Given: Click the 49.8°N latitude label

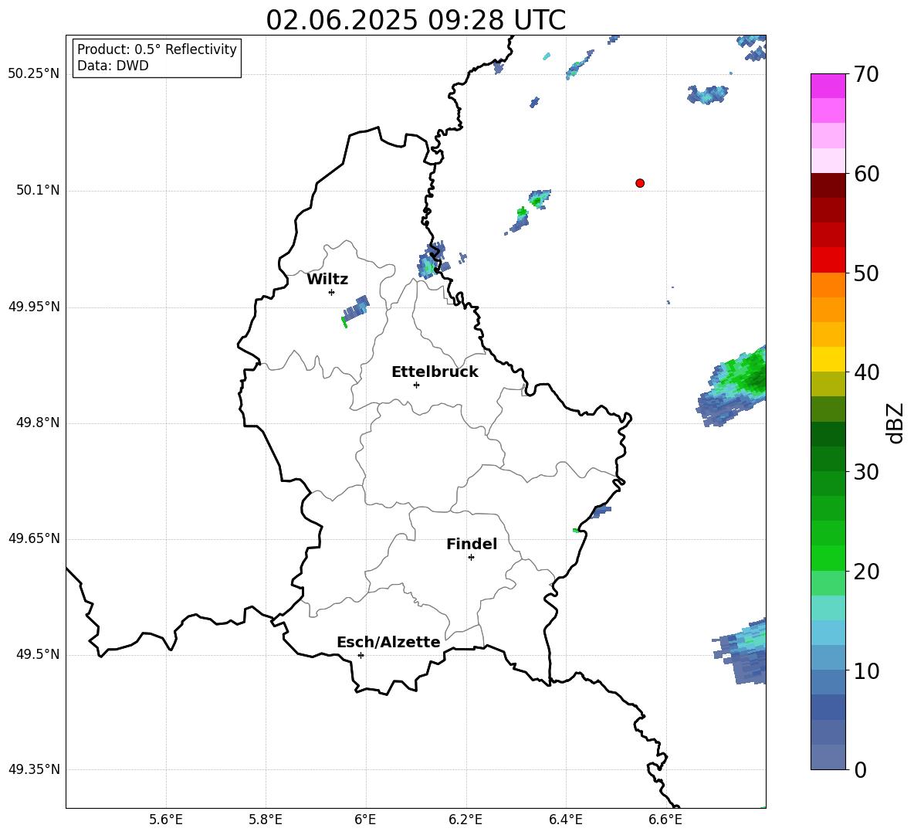Looking at the screenshot, I should click(x=38, y=423).
